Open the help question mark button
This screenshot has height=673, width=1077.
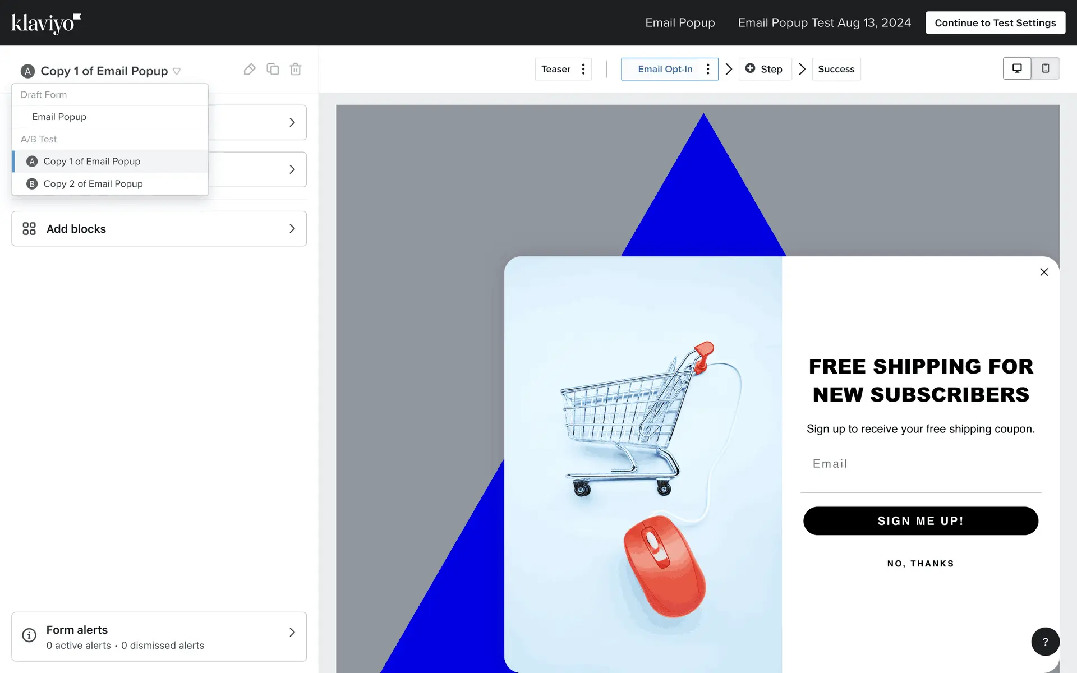(1045, 642)
